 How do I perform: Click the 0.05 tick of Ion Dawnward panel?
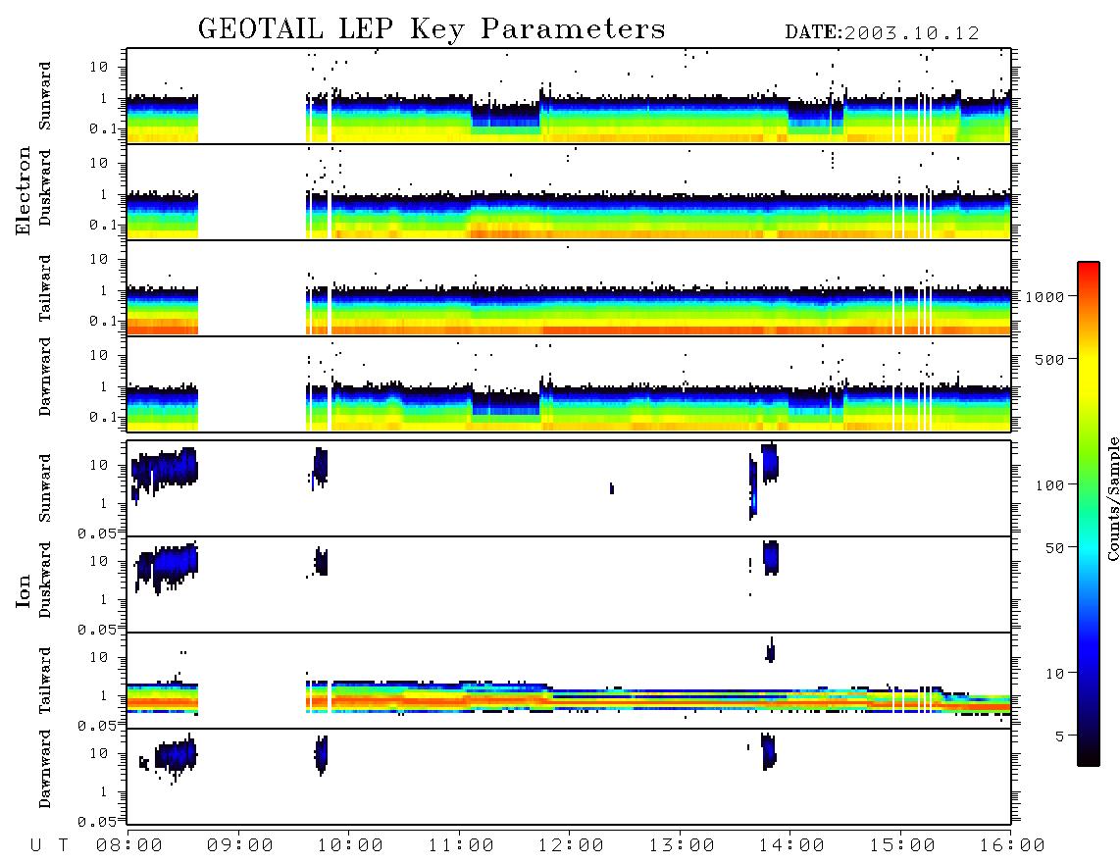(97, 822)
